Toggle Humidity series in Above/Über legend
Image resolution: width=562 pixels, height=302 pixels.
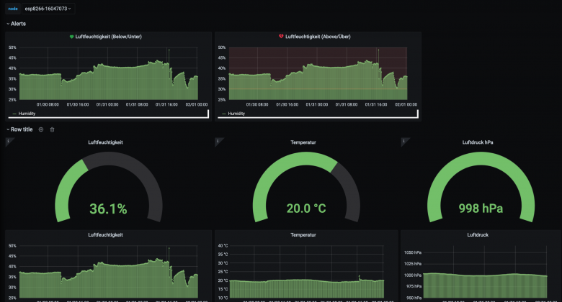(x=236, y=114)
